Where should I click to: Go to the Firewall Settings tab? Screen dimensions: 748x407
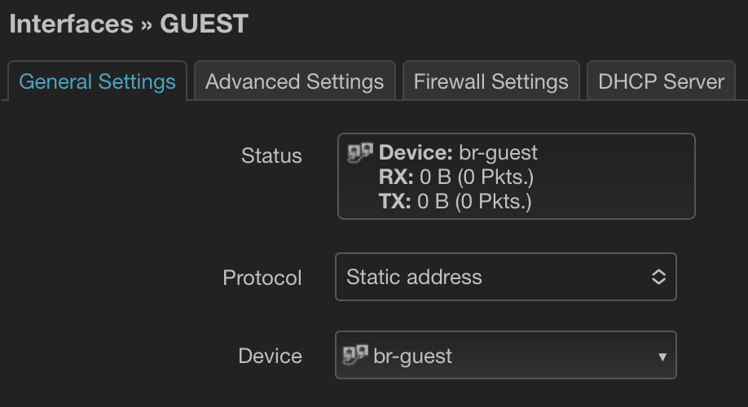[491, 81]
